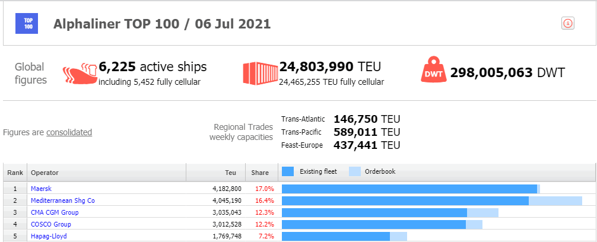Viewport: 597px width, 242px height.
Task: Click the Existing fleet legend swatch
Action: 288,172
